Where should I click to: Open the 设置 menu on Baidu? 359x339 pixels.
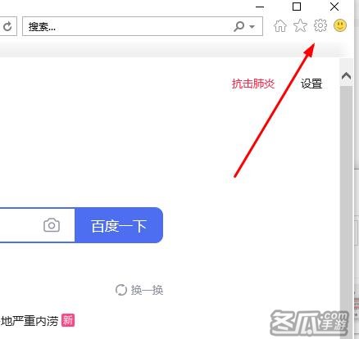311,84
